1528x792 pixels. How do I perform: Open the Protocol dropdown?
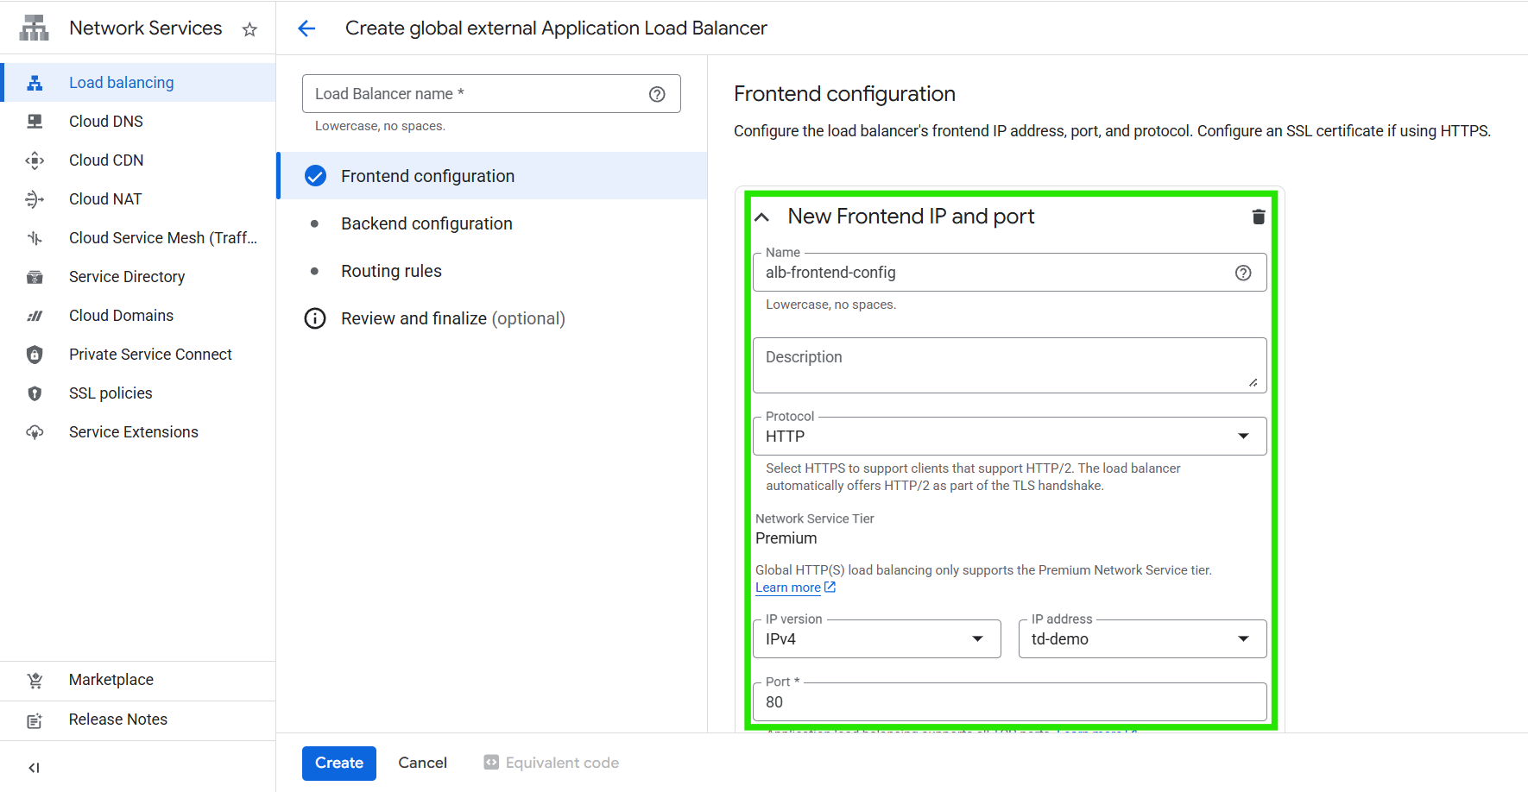(x=1008, y=437)
